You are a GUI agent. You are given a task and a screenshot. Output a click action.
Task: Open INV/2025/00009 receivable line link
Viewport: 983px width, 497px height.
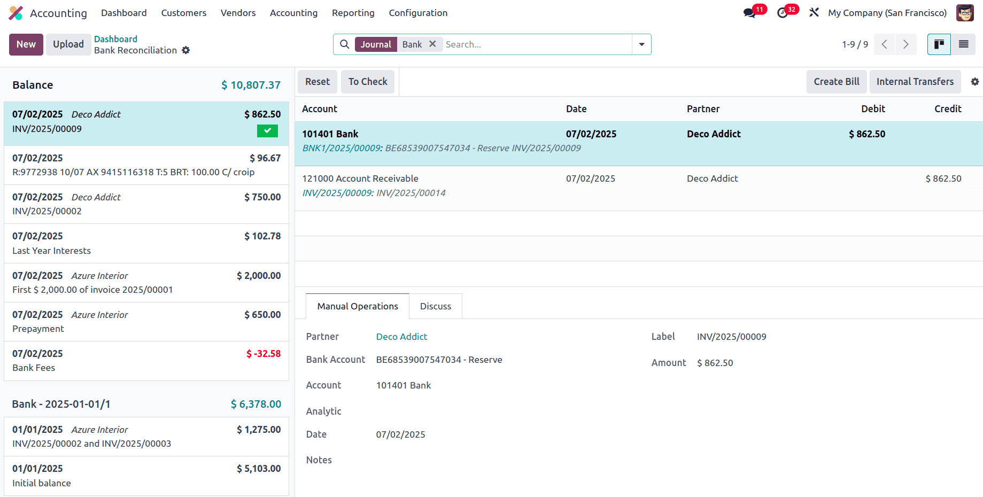[337, 193]
